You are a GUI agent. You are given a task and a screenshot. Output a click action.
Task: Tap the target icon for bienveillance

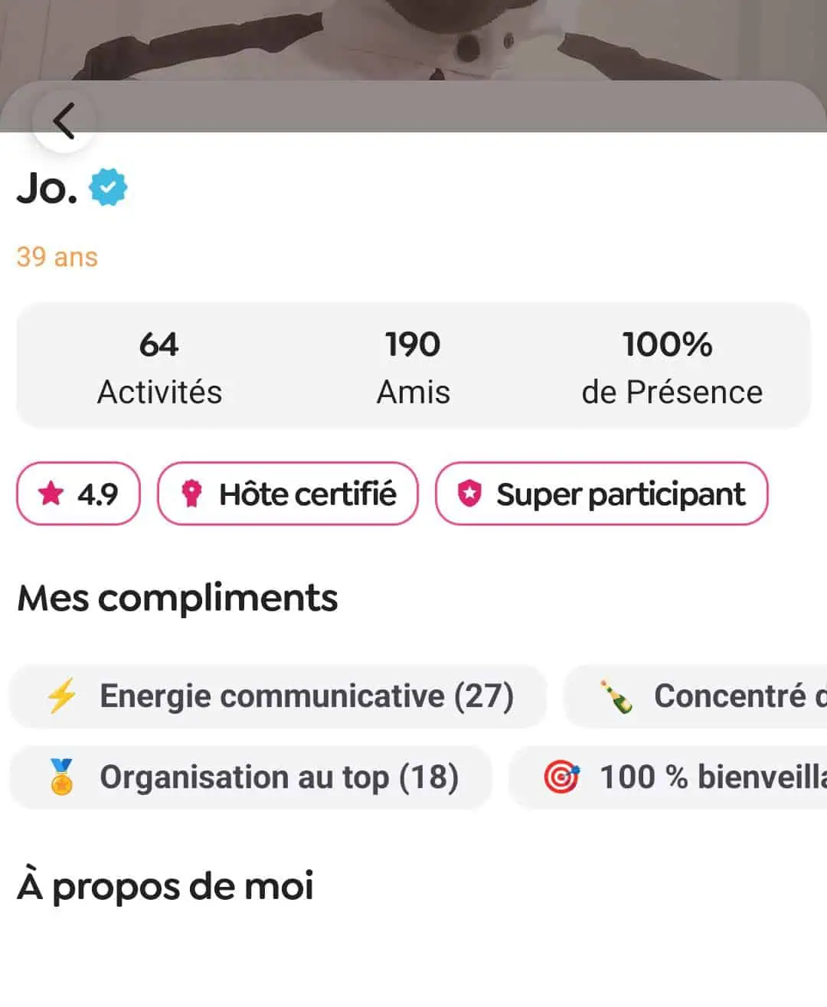(x=561, y=777)
